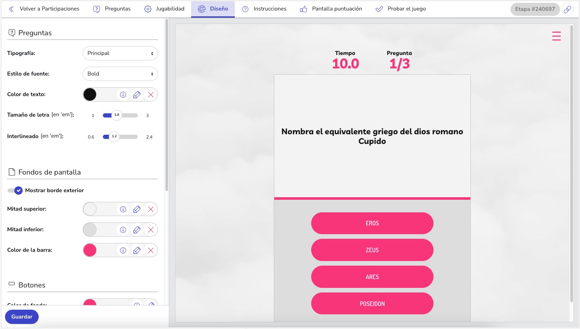Image resolution: width=580 pixels, height=329 pixels.
Task: Click info icon for Color de la barra
Action: click(123, 251)
